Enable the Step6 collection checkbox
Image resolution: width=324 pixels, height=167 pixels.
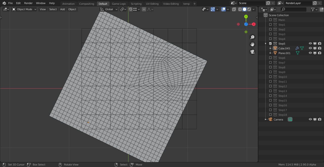[270, 58]
